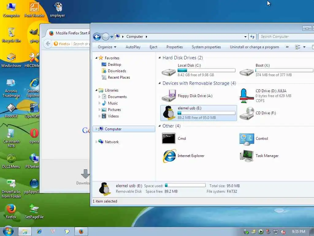Click the muted volume tray icon
The image size is (314, 236).
[x=283, y=232]
